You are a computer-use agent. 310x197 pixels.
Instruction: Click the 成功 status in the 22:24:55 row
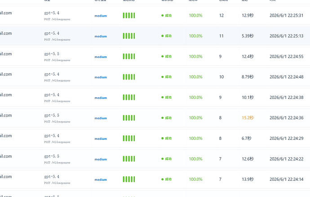point(167,56)
